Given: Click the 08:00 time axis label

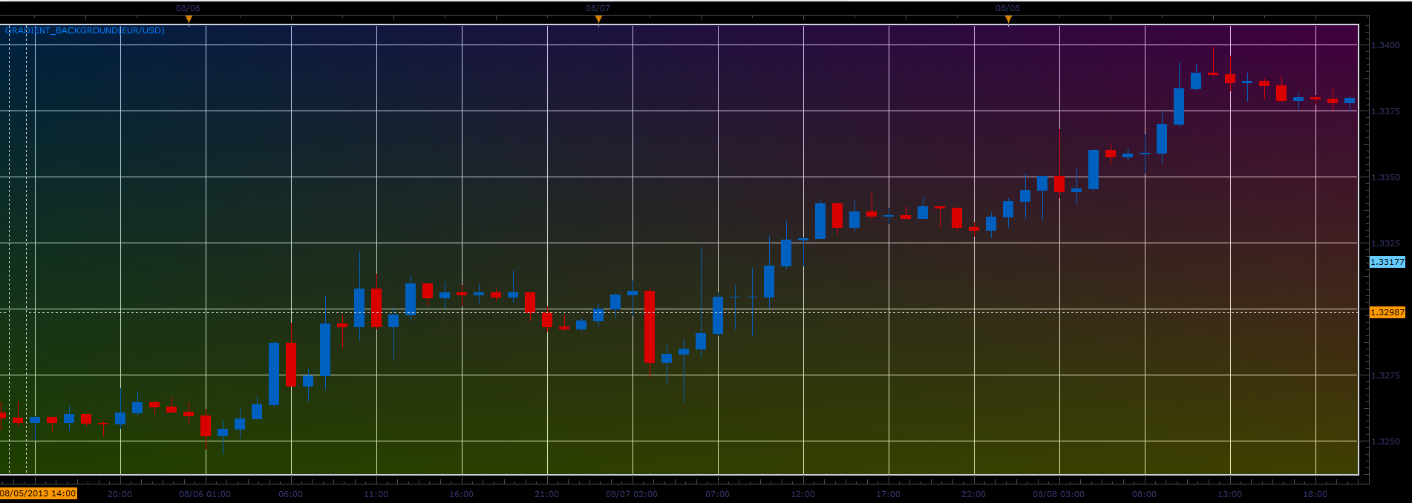Looking at the screenshot, I should 1145,494.
